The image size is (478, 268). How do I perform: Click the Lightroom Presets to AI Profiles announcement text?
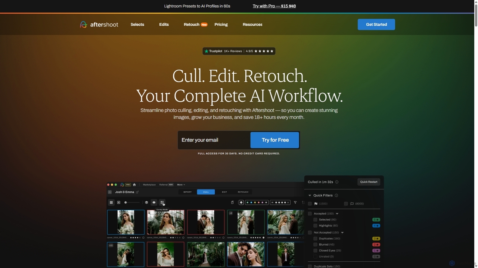[197, 6]
